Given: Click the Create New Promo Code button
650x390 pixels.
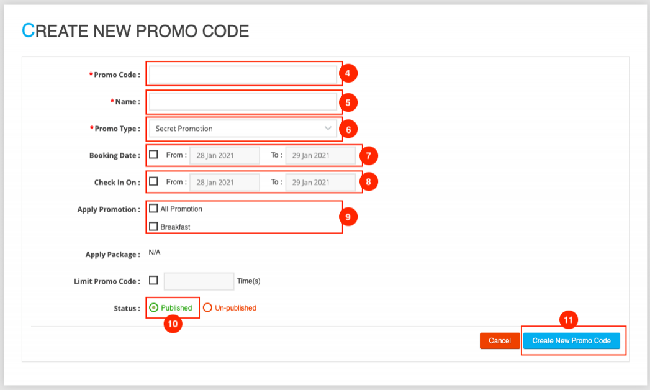Looking at the screenshot, I should click(x=571, y=341).
